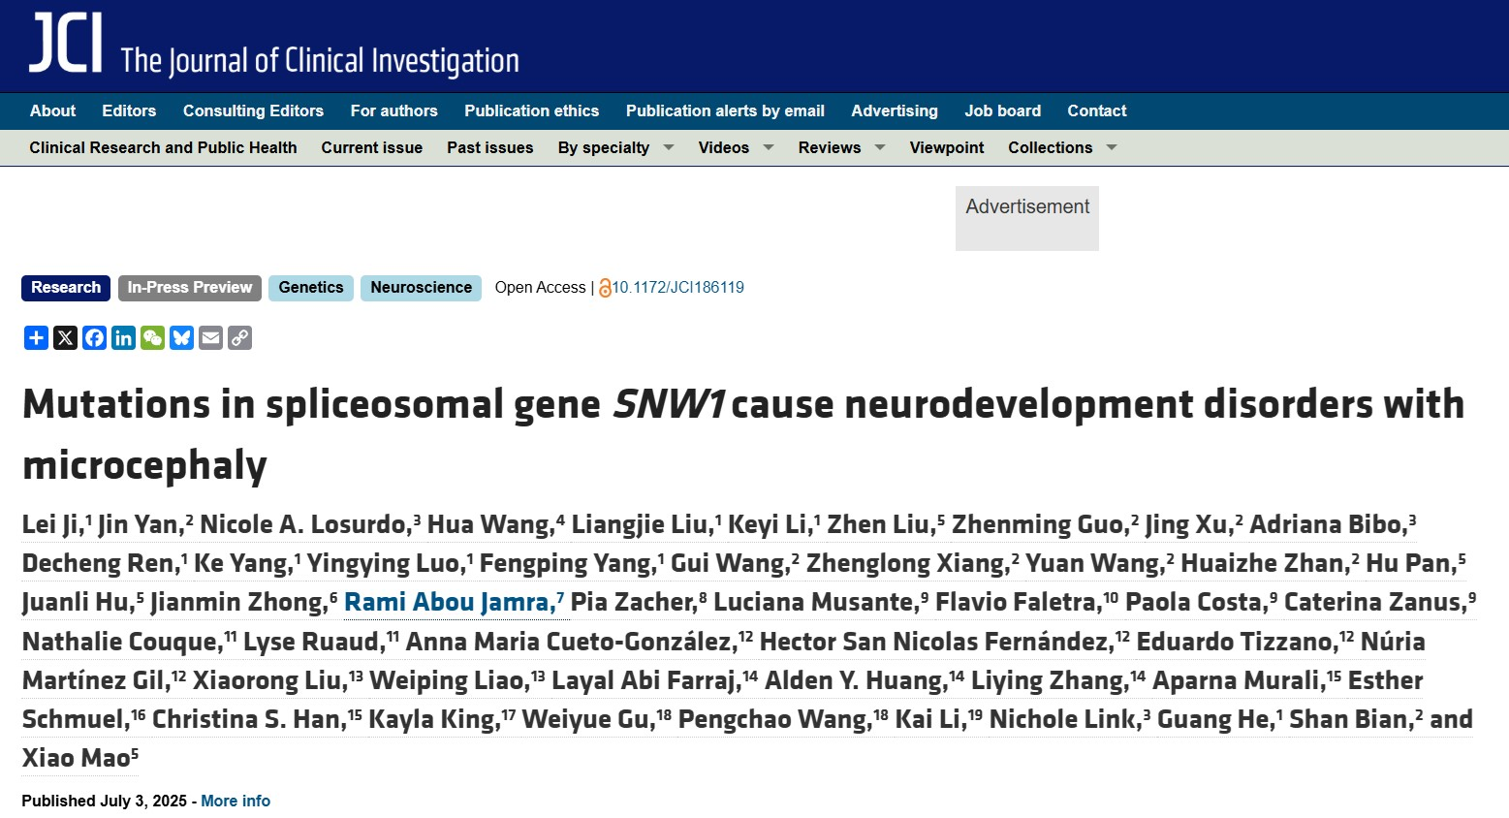Click the blue plus more-sharing icon
The width and height of the screenshot is (1509, 818).
point(36,337)
